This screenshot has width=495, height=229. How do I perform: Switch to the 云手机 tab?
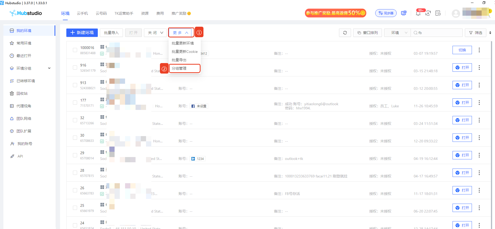click(82, 13)
